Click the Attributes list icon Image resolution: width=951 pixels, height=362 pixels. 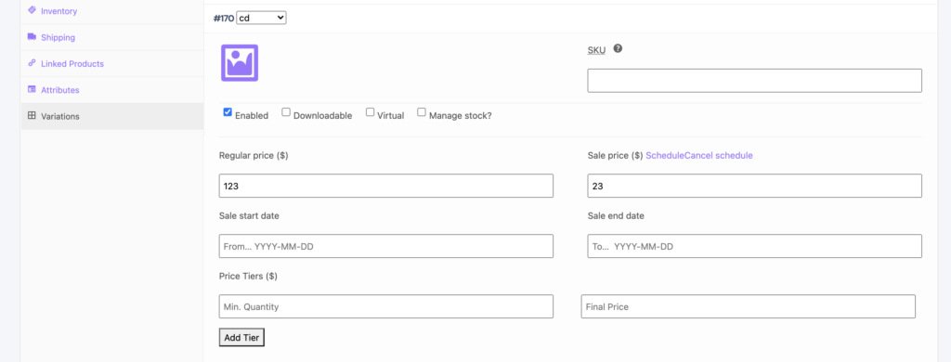pyautogui.click(x=32, y=89)
